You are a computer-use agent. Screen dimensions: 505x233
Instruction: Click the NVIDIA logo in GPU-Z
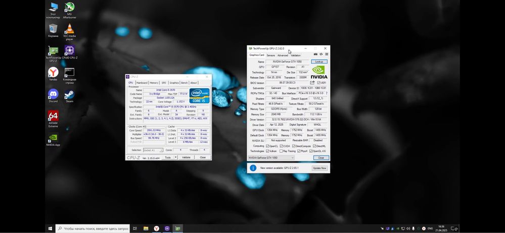click(x=319, y=72)
